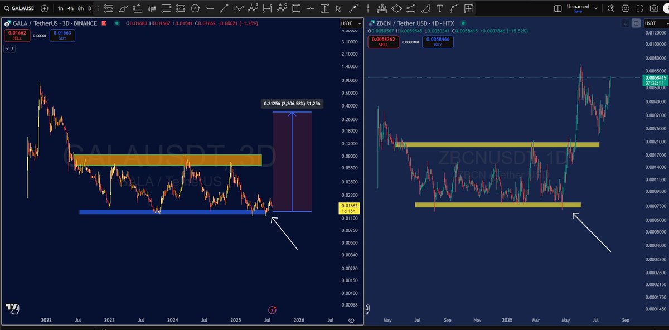Select the D timeframe
The width and height of the screenshot is (669, 330).
(x=90, y=8)
